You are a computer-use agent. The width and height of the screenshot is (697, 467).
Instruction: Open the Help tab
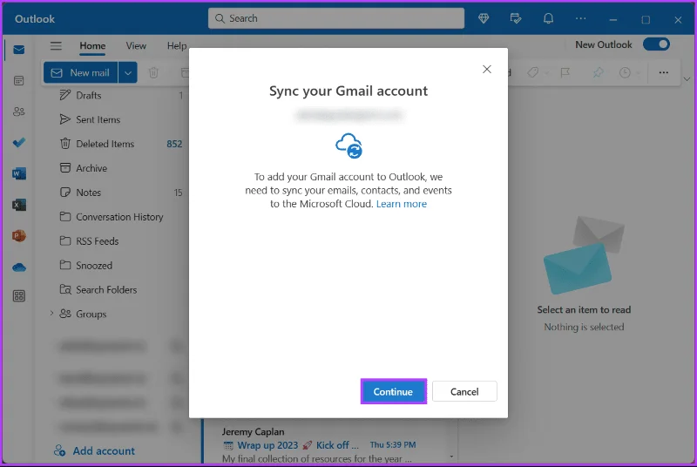177,46
